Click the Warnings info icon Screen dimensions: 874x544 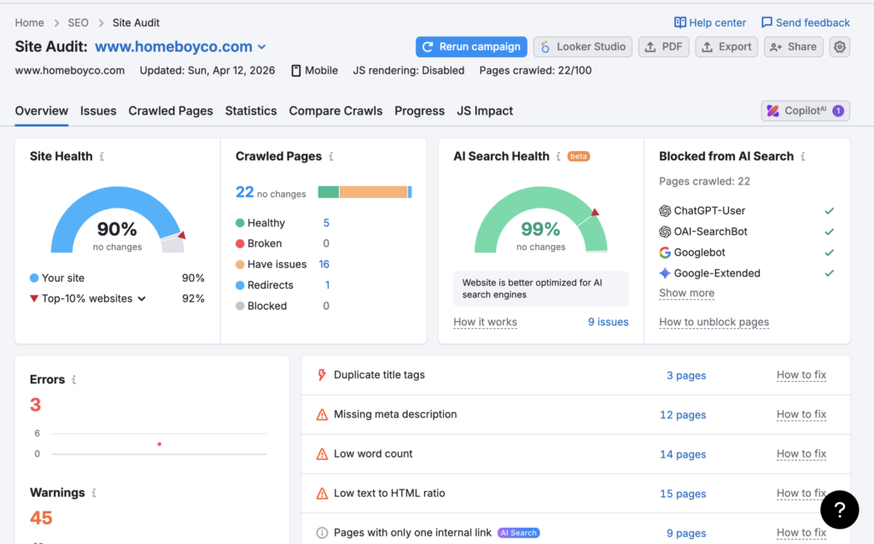click(94, 494)
